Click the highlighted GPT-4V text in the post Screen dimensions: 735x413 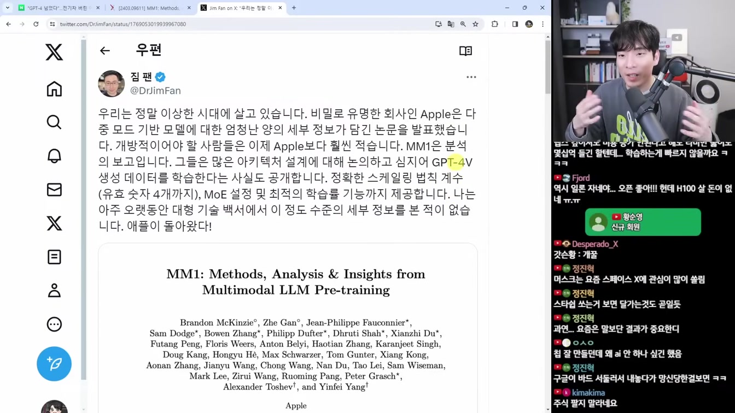click(x=452, y=162)
